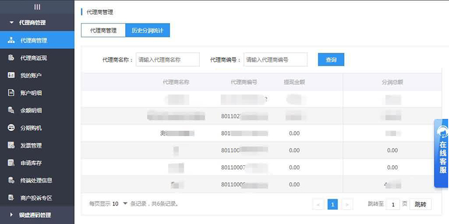Select 账户明细 menu label

[31, 93]
